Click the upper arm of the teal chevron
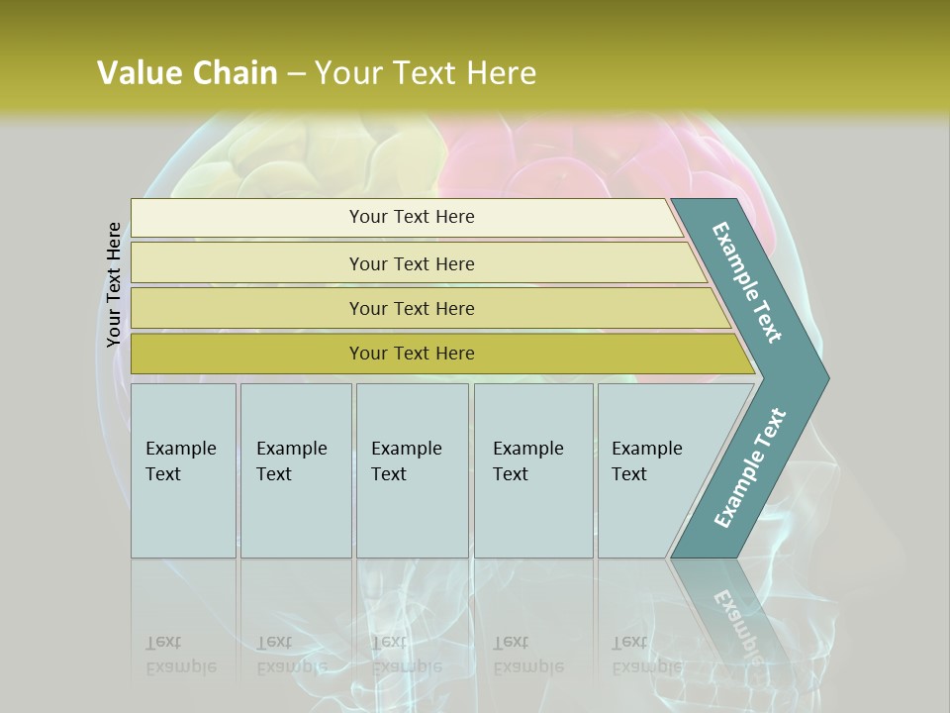The image size is (950, 713). [x=749, y=282]
